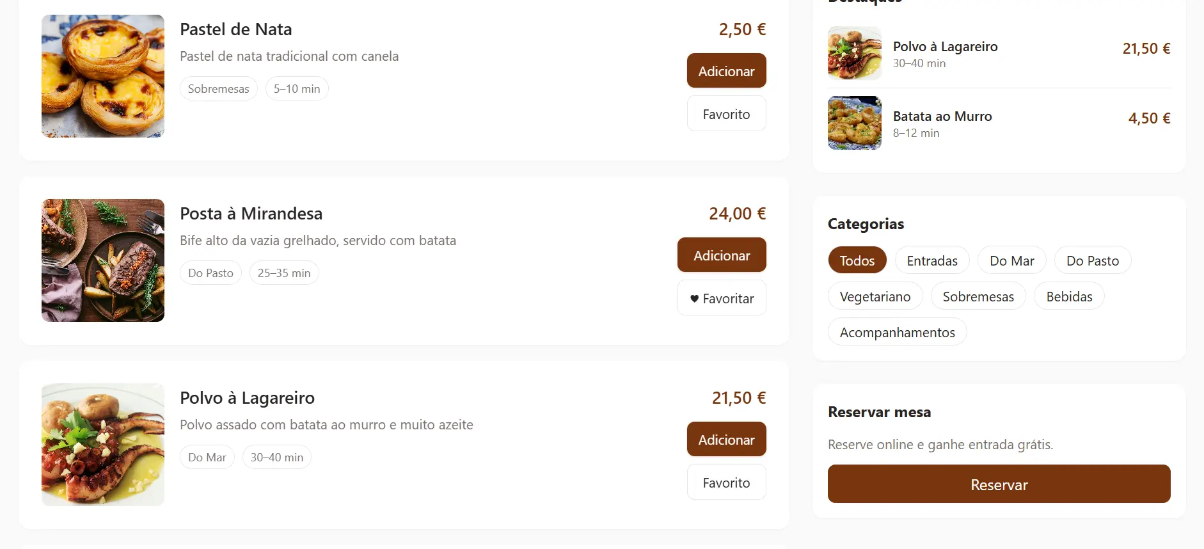View the Pastel de Nata dish photo
Screen dimensions: 1204x549
coord(102,76)
